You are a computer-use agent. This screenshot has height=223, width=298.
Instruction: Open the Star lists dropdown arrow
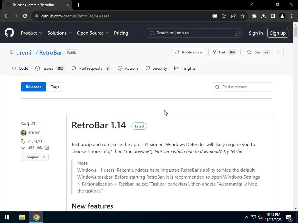point(279,52)
